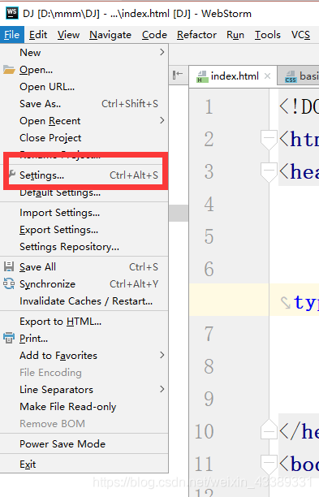
Task: Select Save As.. menu entry
Action: [x=84, y=104]
